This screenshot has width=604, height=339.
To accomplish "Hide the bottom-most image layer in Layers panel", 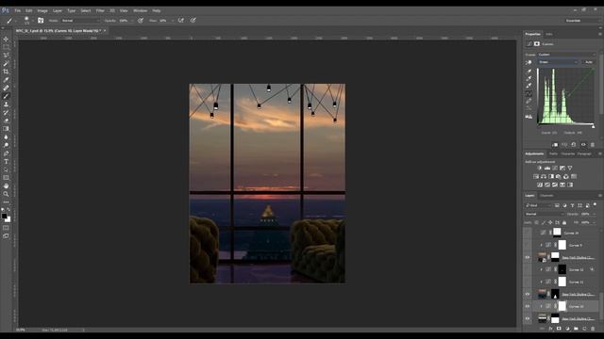I will [x=528, y=318].
